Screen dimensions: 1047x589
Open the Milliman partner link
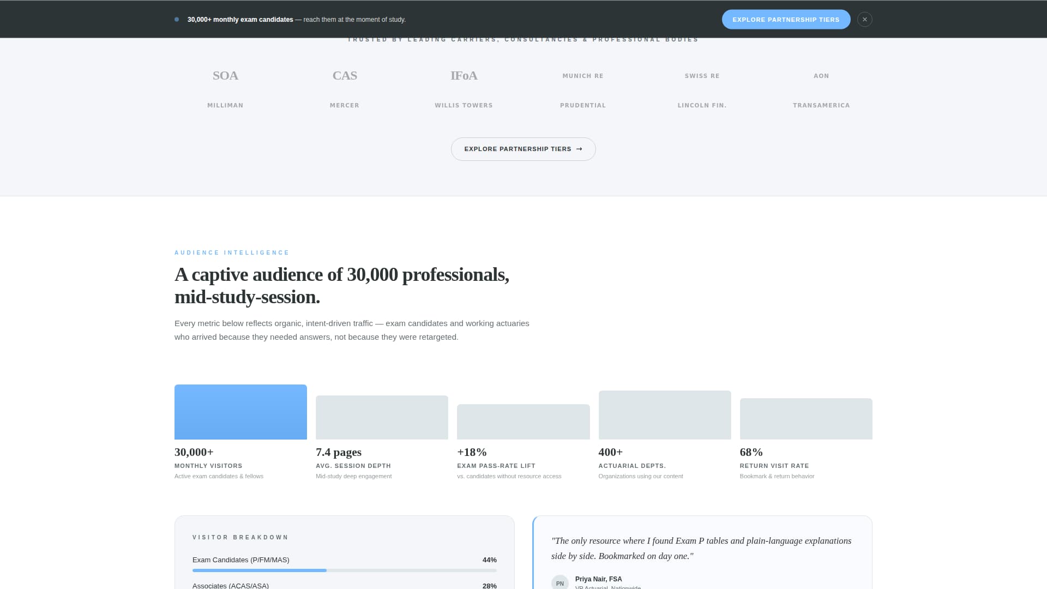[x=225, y=105]
